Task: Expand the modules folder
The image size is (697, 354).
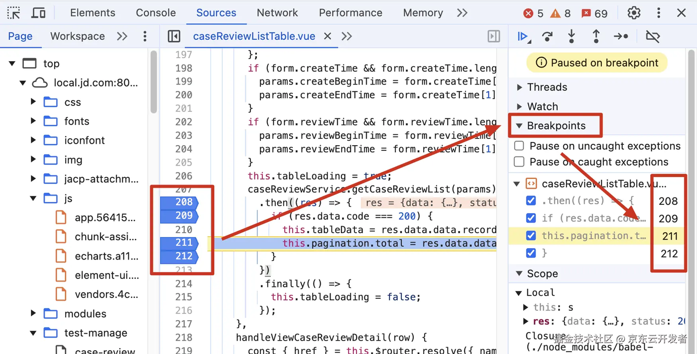Action: pos(33,313)
